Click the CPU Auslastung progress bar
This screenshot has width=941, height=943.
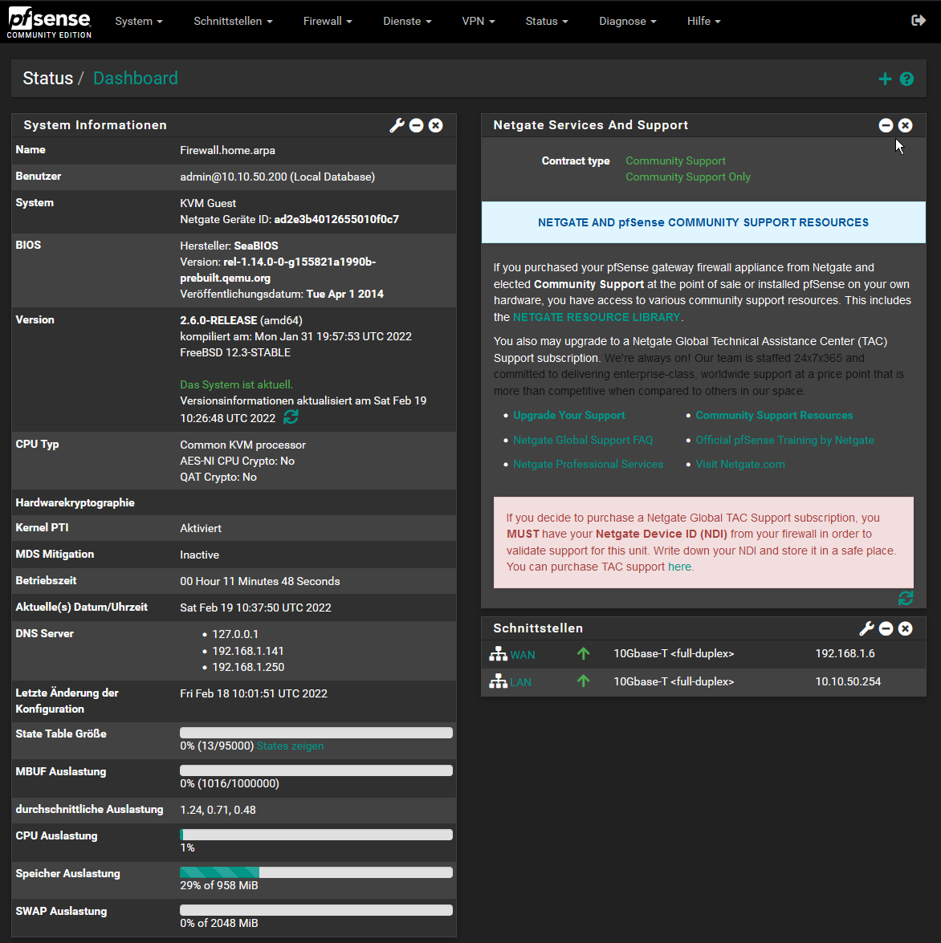(x=316, y=835)
